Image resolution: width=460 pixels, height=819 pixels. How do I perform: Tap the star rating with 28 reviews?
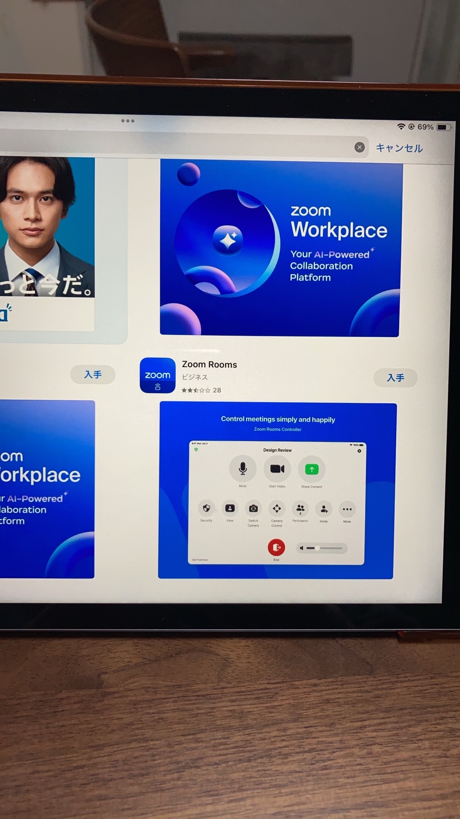tap(201, 390)
